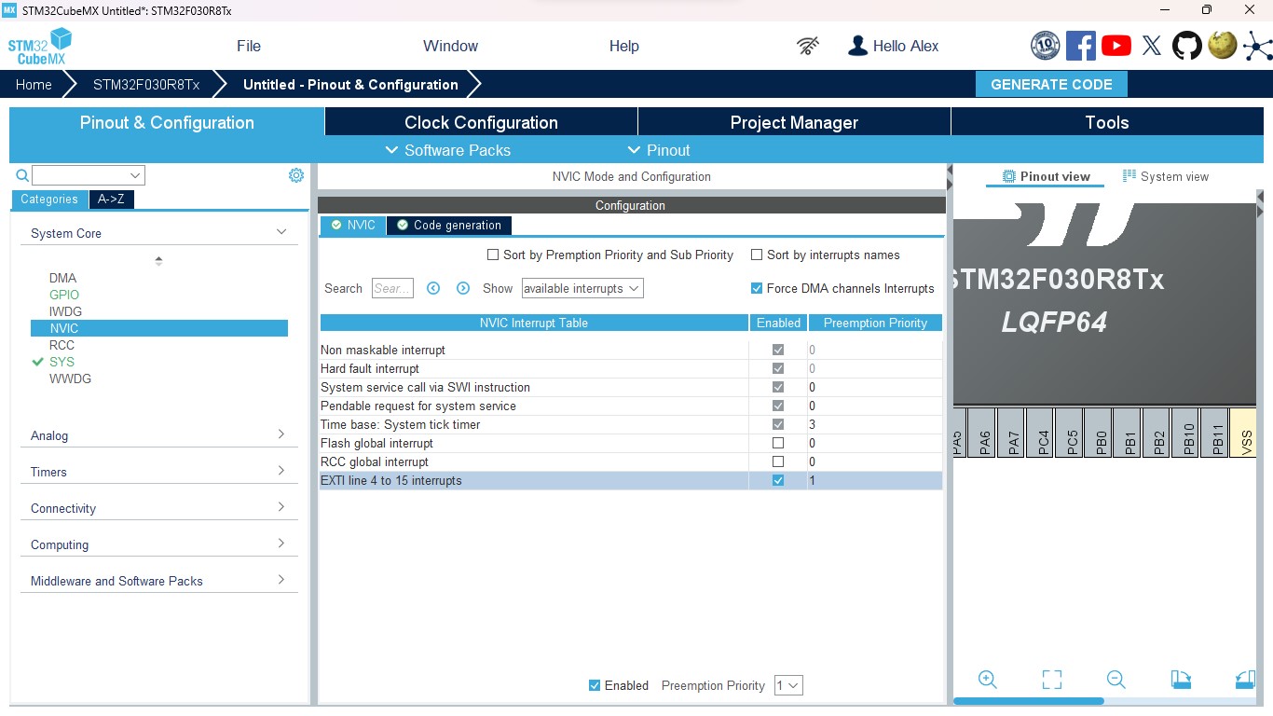Rotate the chip clockwise icon

pos(1181,680)
